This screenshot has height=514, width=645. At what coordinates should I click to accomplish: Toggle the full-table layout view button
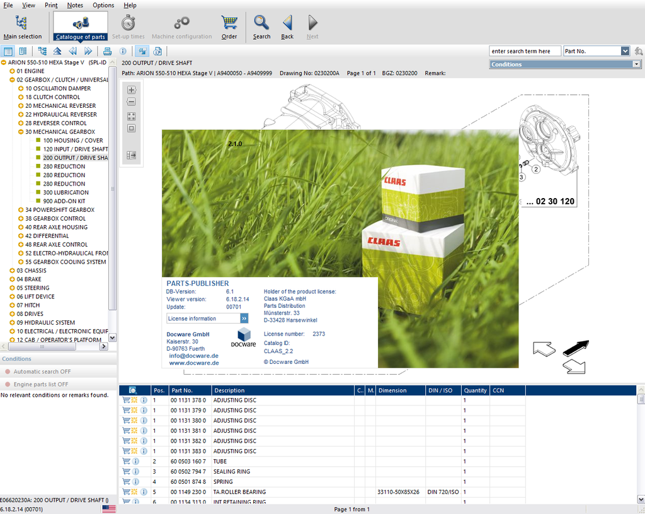click(x=8, y=51)
